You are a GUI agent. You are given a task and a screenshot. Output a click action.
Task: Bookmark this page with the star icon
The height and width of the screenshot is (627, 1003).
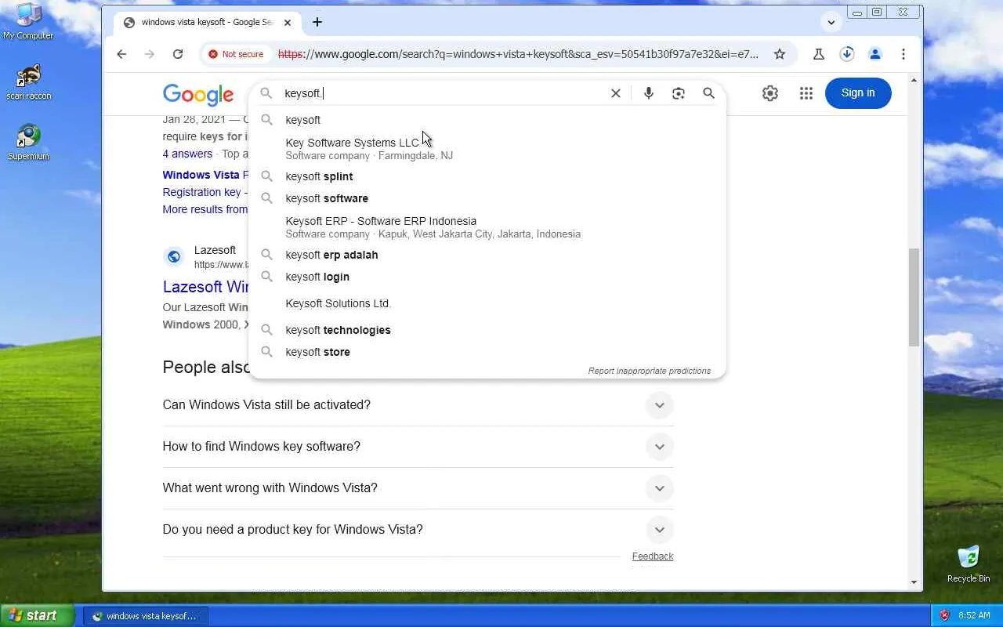coord(780,54)
